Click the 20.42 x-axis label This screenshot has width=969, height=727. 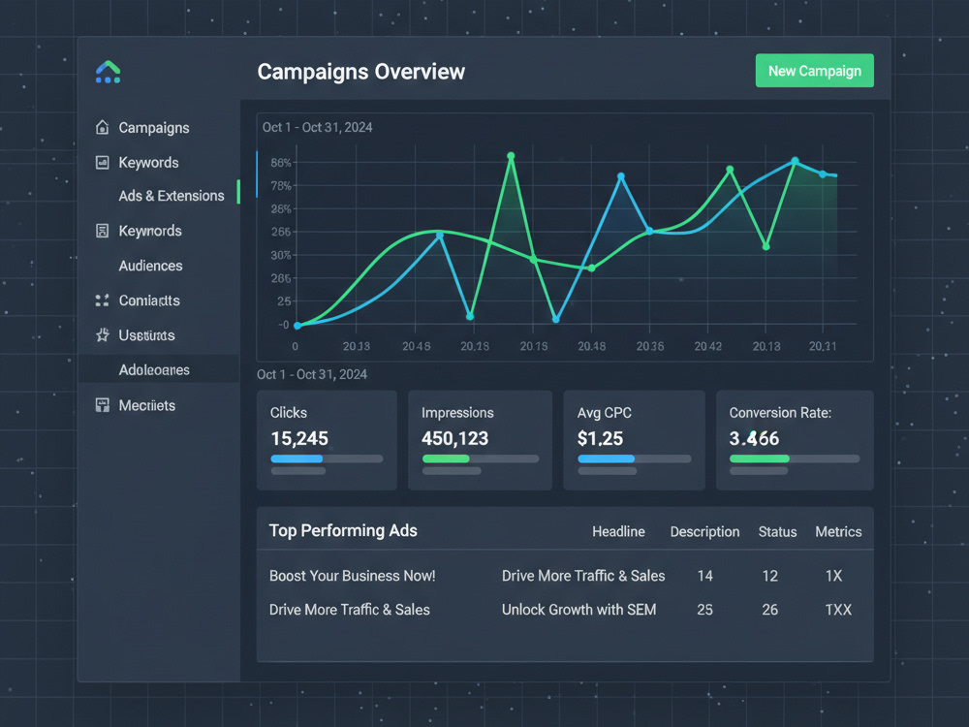(x=707, y=346)
